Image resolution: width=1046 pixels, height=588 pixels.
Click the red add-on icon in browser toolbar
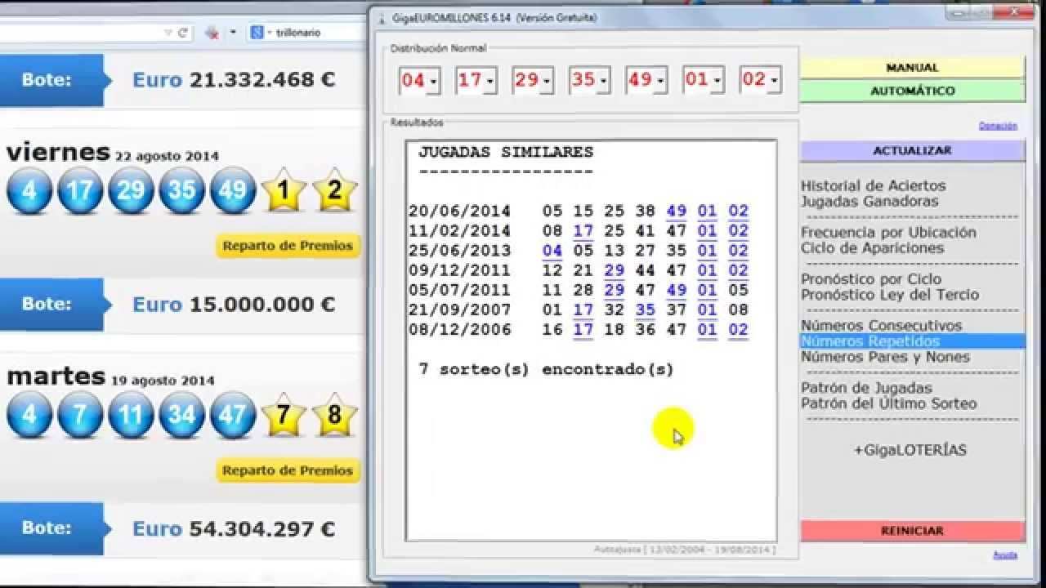[212, 33]
